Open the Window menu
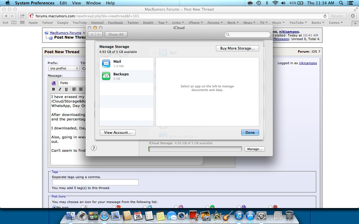This screenshot has width=359, height=224. tap(93, 3)
